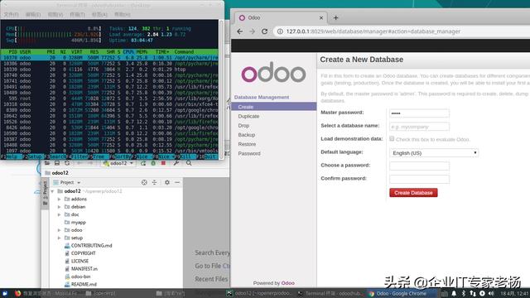
Task: Click the locate target icon in Project panel
Action: [x=144, y=182]
